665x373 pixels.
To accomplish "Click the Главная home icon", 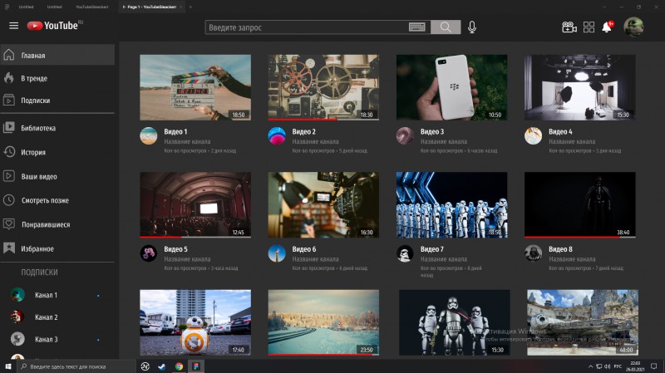I will (x=9, y=55).
